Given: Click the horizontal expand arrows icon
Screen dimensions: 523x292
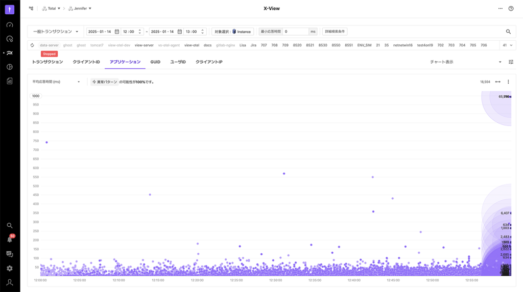Looking at the screenshot, I should click(x=497, y=82).
